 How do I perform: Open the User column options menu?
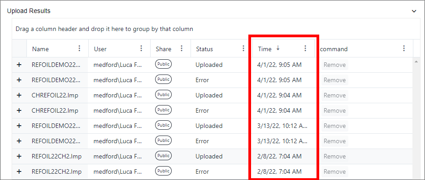[x=141, y=48]
